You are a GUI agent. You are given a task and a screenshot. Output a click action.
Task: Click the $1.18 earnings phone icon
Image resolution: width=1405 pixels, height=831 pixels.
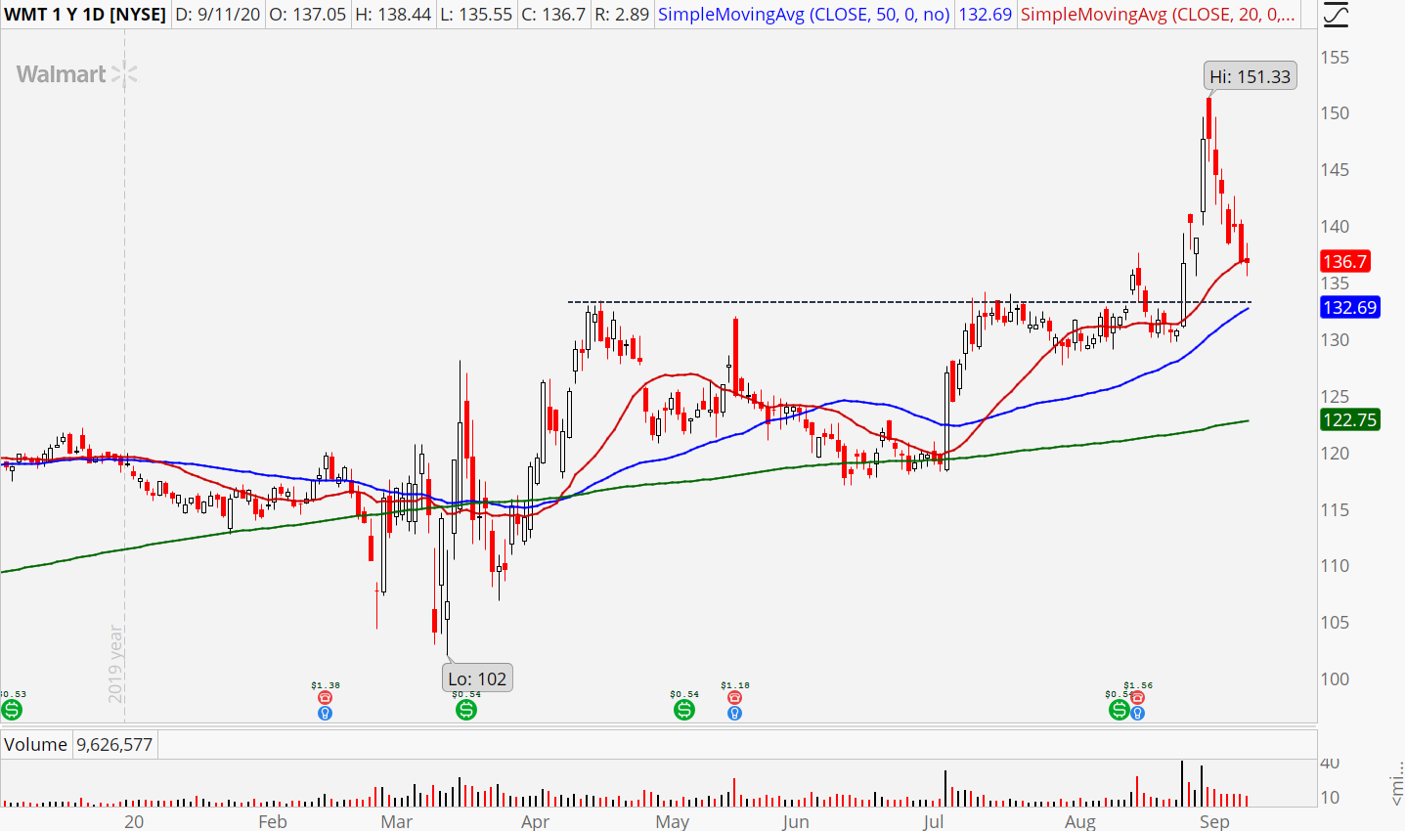tap(734, 697)
